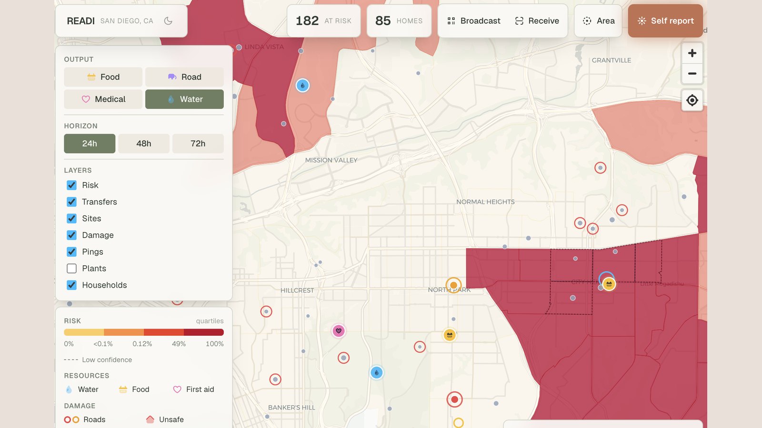Switch to Receive mode
The width and height of the screenshot is (762, 428).
pos(537,21)
